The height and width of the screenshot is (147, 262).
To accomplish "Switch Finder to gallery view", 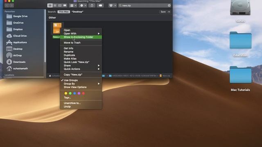I will coord(65,5).
